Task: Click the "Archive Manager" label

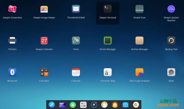Action: pos(139,49)
